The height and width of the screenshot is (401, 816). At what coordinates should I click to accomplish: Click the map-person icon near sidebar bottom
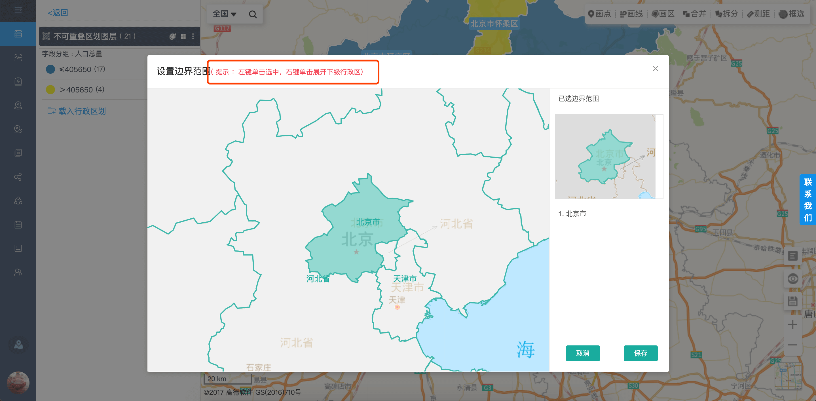pos(18,345)
